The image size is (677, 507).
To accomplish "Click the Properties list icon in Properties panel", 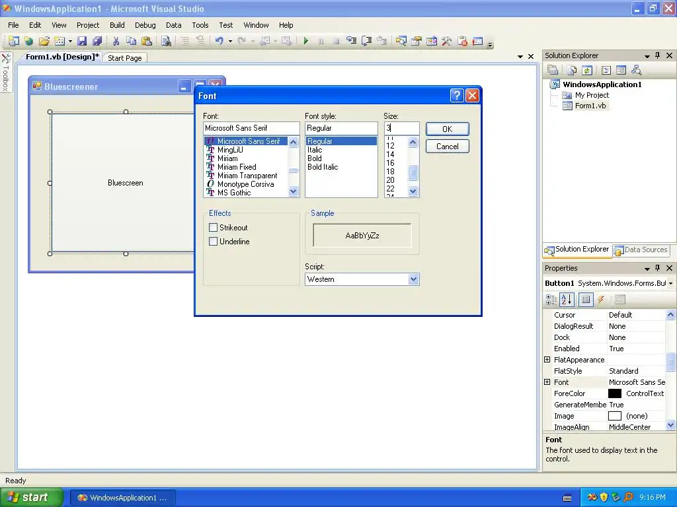I will (586, 300).
